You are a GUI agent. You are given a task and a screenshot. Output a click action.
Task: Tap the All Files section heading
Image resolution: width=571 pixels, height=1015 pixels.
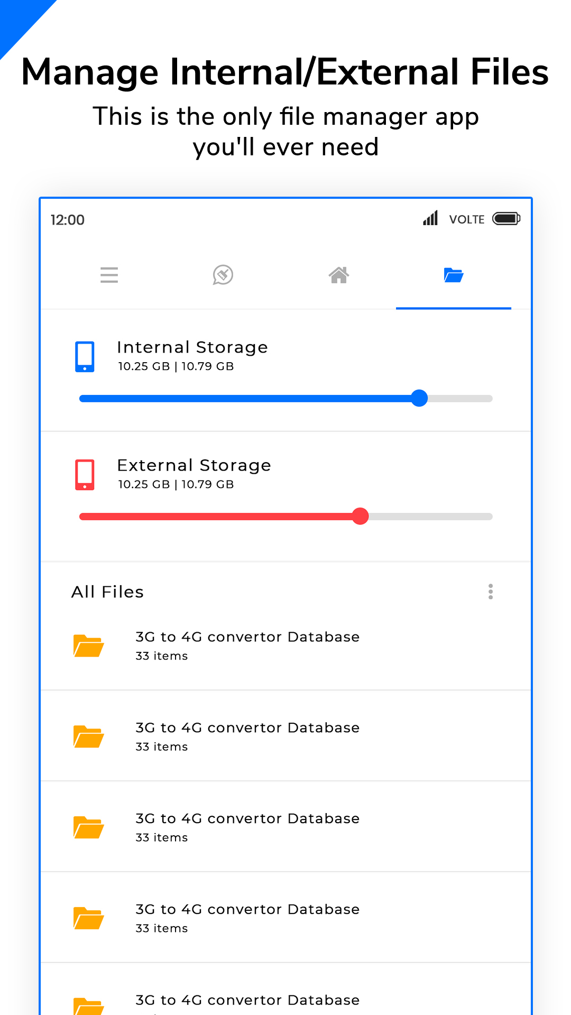[x=108, y=592]
